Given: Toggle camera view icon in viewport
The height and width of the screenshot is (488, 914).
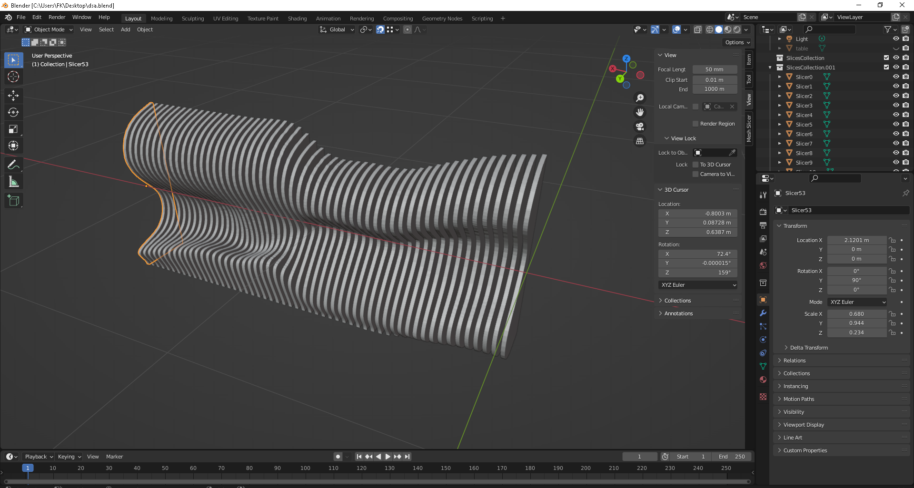Looking at the screenshot, I should point(640,127).
